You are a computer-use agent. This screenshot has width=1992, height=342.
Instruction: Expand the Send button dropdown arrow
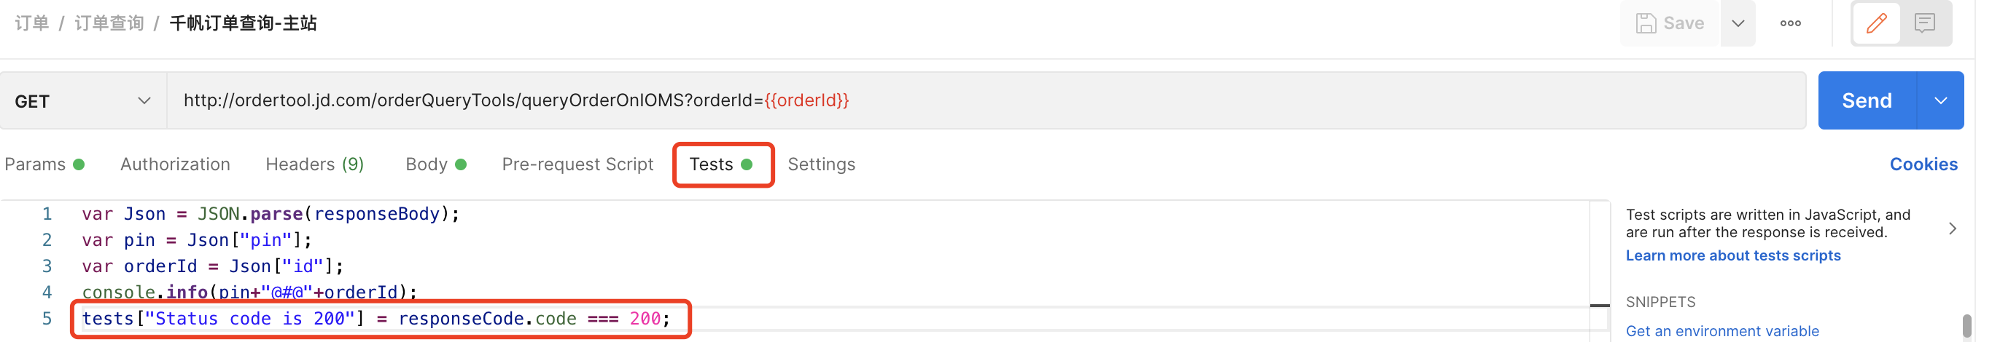(x=1940, y=100)
